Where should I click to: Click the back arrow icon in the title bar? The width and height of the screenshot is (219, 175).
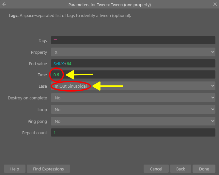point(4,4)
